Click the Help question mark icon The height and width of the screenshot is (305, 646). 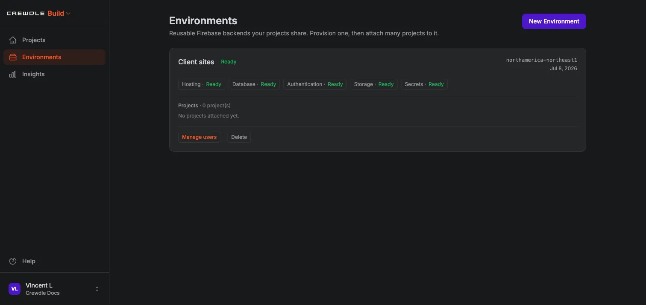tap(13, 261)
